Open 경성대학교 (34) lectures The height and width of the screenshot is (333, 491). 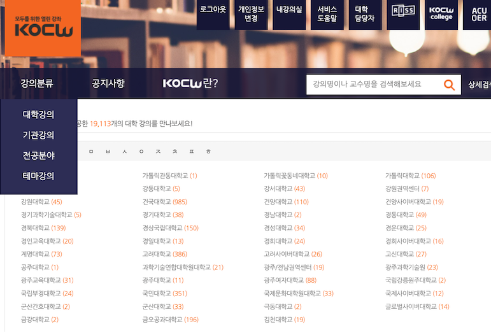coord(284,228)
